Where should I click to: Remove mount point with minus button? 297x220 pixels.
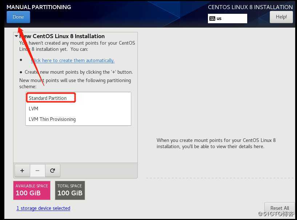pyautogui.click(x=37, y=171)
